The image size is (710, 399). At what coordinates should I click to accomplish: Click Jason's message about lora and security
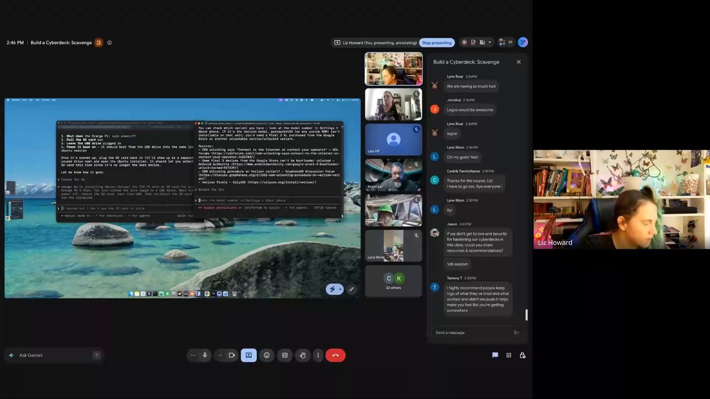tap(478, 242)
